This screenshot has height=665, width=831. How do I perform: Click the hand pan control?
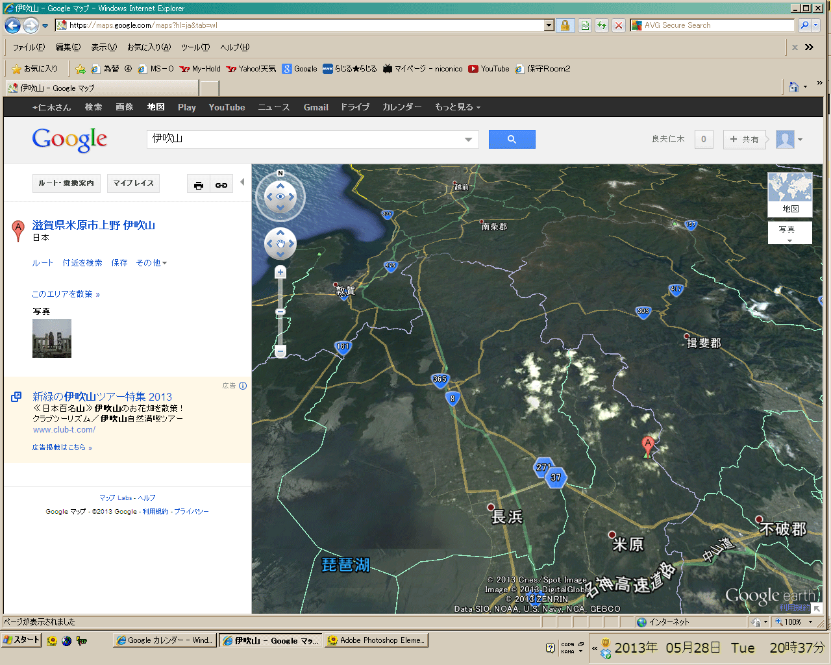280,244
